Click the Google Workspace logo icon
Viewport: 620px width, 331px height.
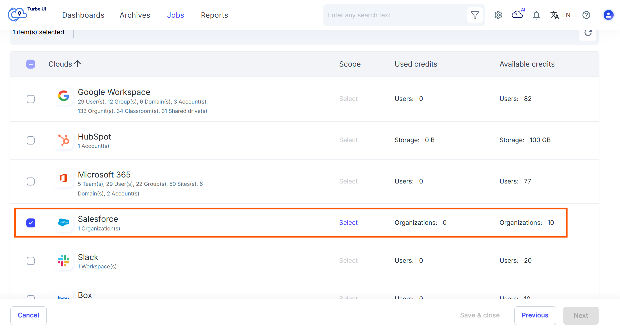[64, 96]
